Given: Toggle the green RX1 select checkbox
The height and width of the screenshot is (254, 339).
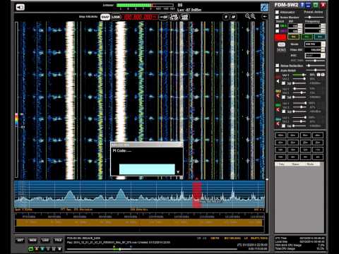Looking at the screenshot, I should pos(277,26).
